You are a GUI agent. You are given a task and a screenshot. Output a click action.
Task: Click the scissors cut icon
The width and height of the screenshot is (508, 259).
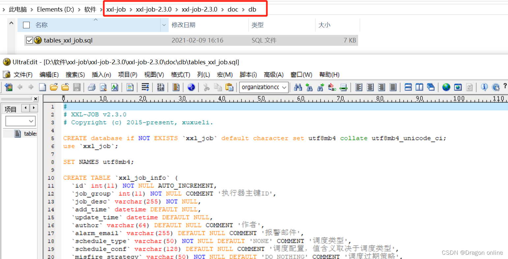(207, 87)
